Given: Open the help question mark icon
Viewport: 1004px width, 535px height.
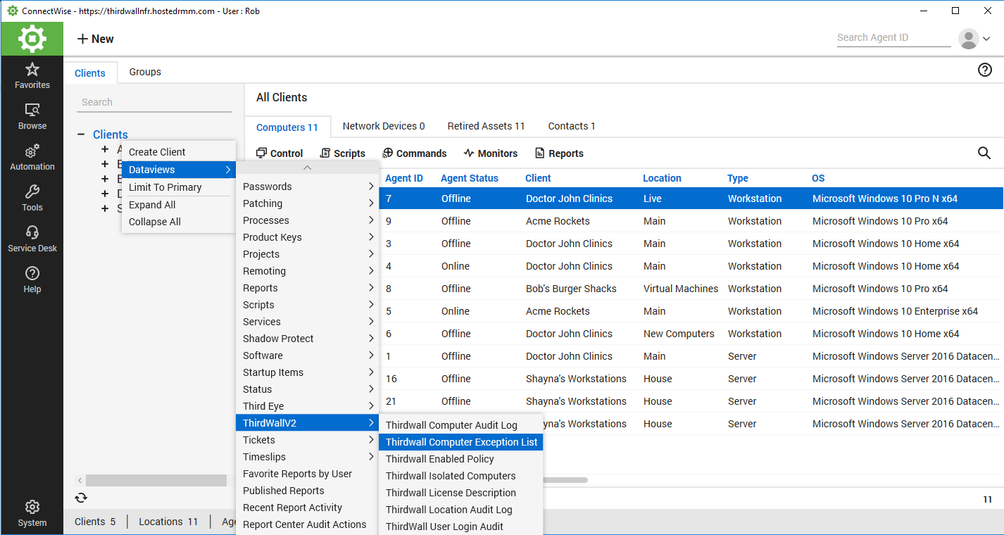Looking at the screenshot, I should [x=985, y=70].
